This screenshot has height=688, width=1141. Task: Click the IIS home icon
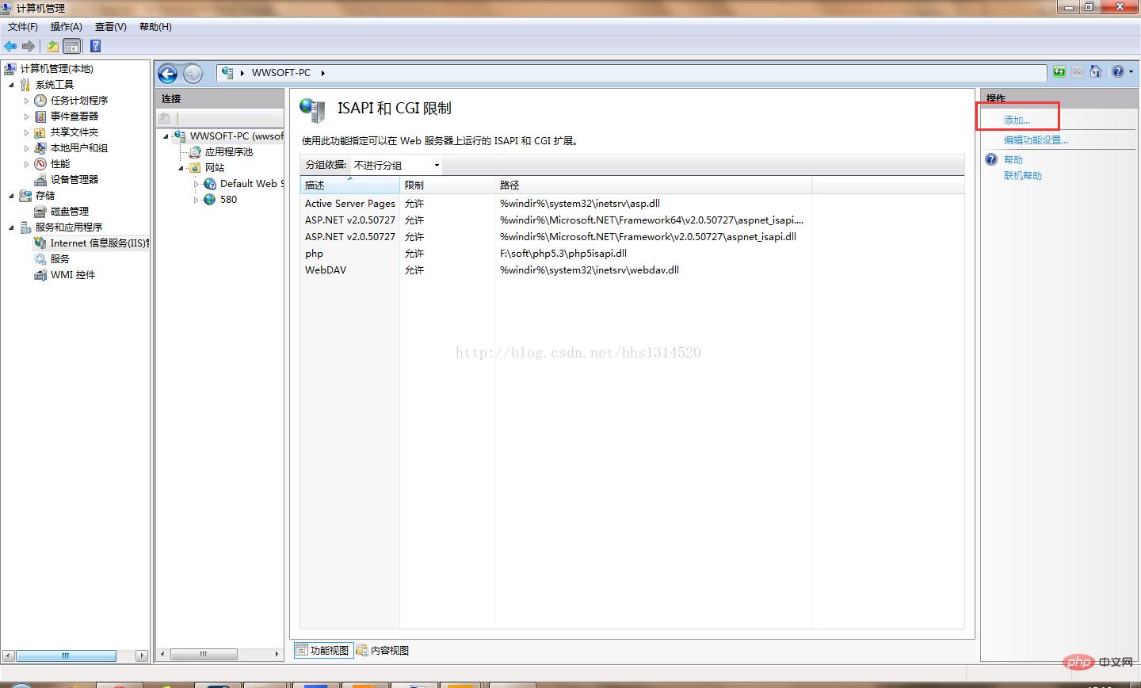[x=1096, y=72]
